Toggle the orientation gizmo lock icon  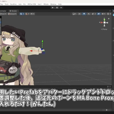click(x=109, y=19)
